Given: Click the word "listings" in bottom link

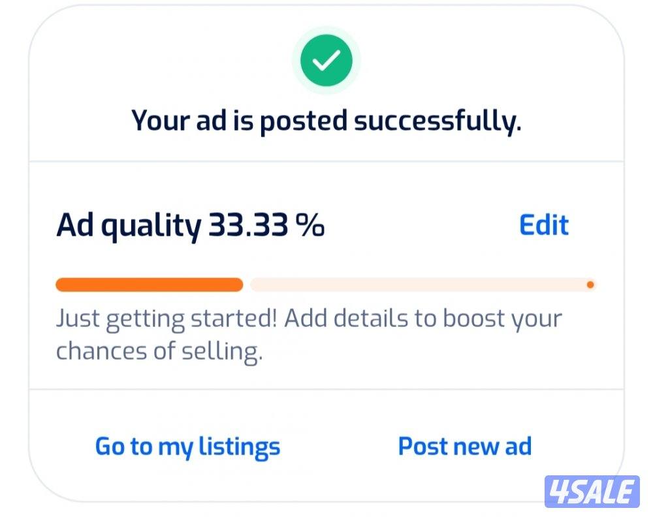Looking at the screenshot, I should [x=239, y=447].
